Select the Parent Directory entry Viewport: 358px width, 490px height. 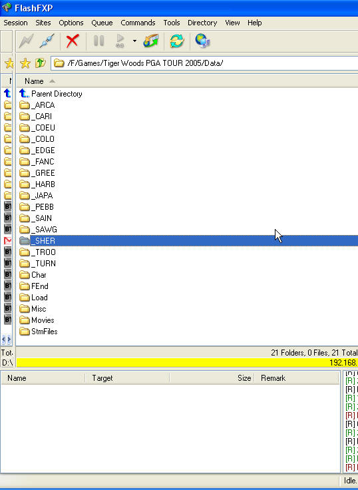pos(51,94)
